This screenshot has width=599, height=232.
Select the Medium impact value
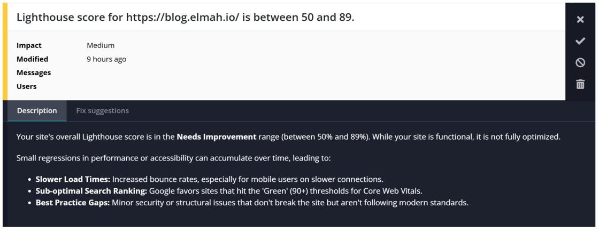tap(101, 45)
